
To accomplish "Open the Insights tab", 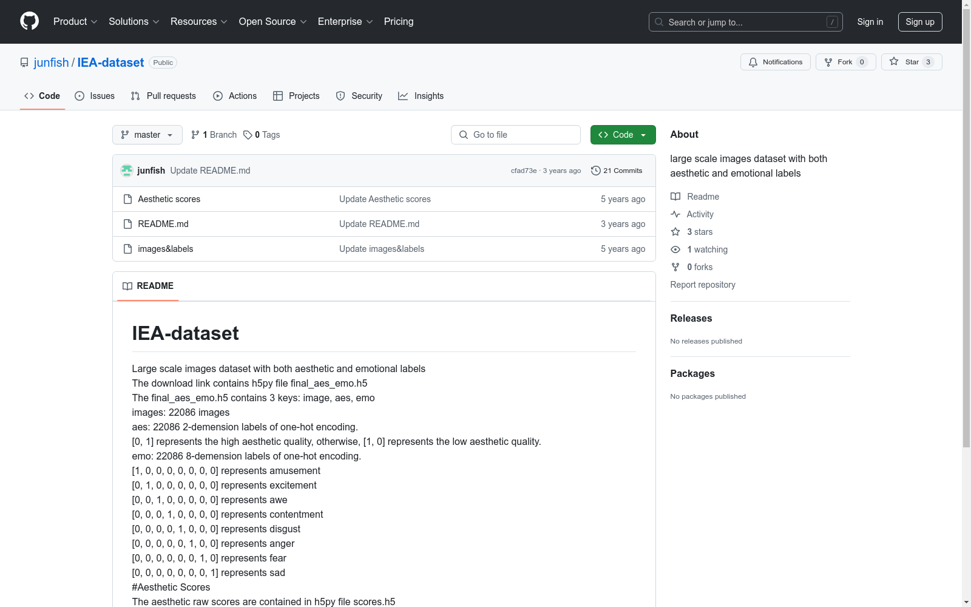I will pyautogui.click(x=421, y=96).
